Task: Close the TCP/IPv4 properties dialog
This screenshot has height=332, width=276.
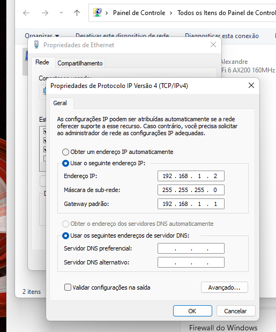Action: 251,85
